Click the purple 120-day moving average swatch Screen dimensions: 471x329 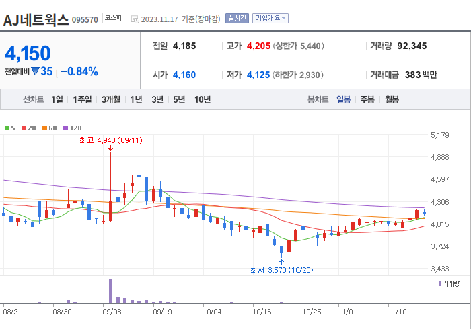click(x=65, y=128)
